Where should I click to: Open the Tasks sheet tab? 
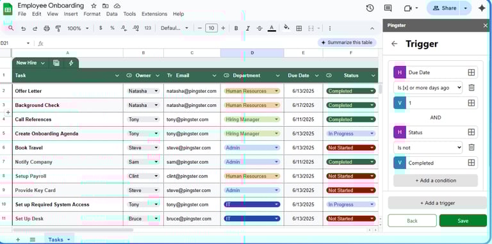[x=59, y=240]
